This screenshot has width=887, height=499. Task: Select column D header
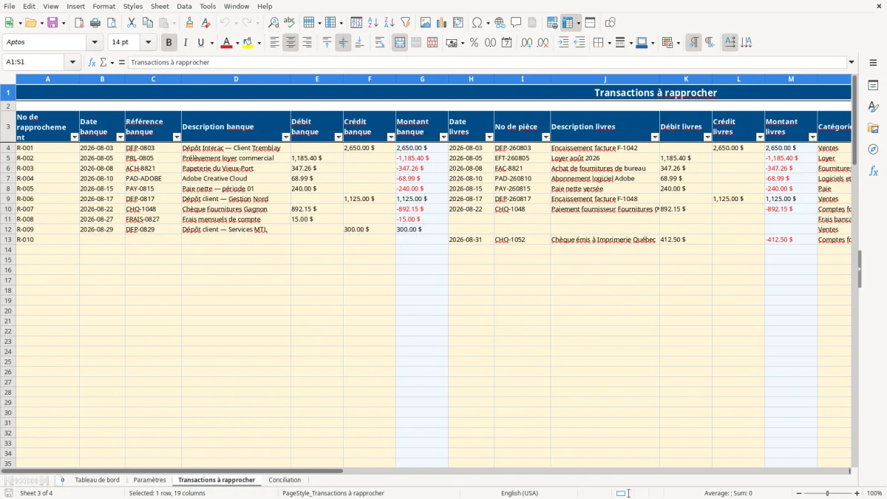coord(236,79)
